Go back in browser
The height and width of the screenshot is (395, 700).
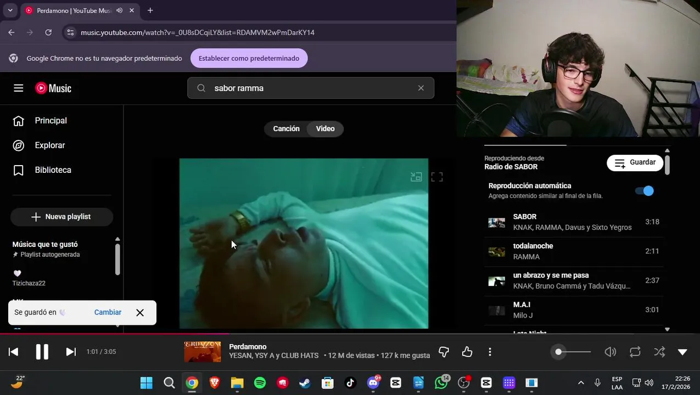[12, 32]
